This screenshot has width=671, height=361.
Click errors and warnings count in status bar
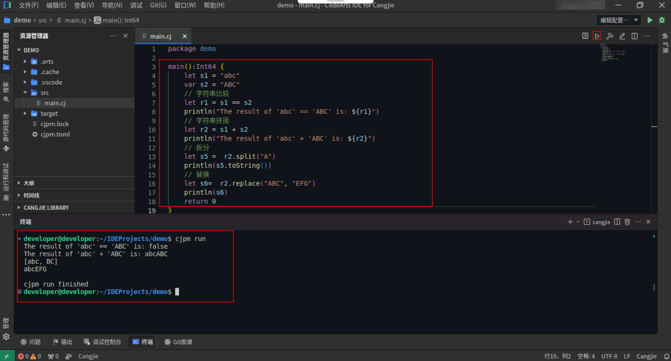pos(29,356)
